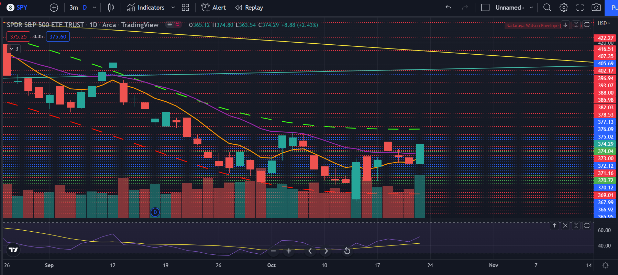Reset the chart view with the circular arrow
618x275 pixels.
click(347, 251)
